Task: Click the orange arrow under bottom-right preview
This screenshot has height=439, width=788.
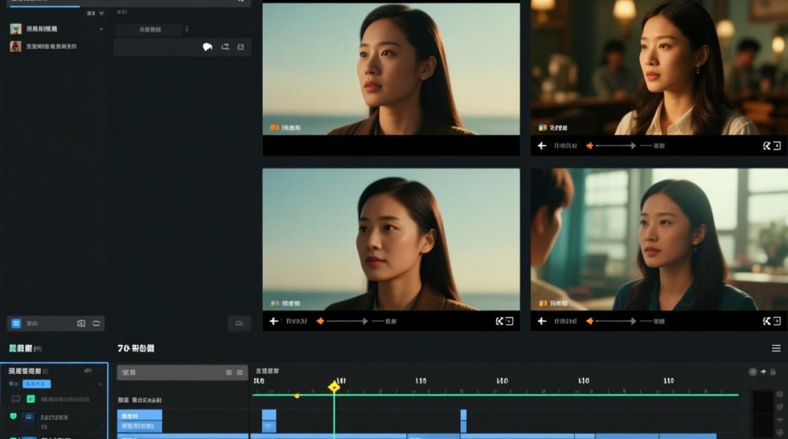Action: point(590,321)
